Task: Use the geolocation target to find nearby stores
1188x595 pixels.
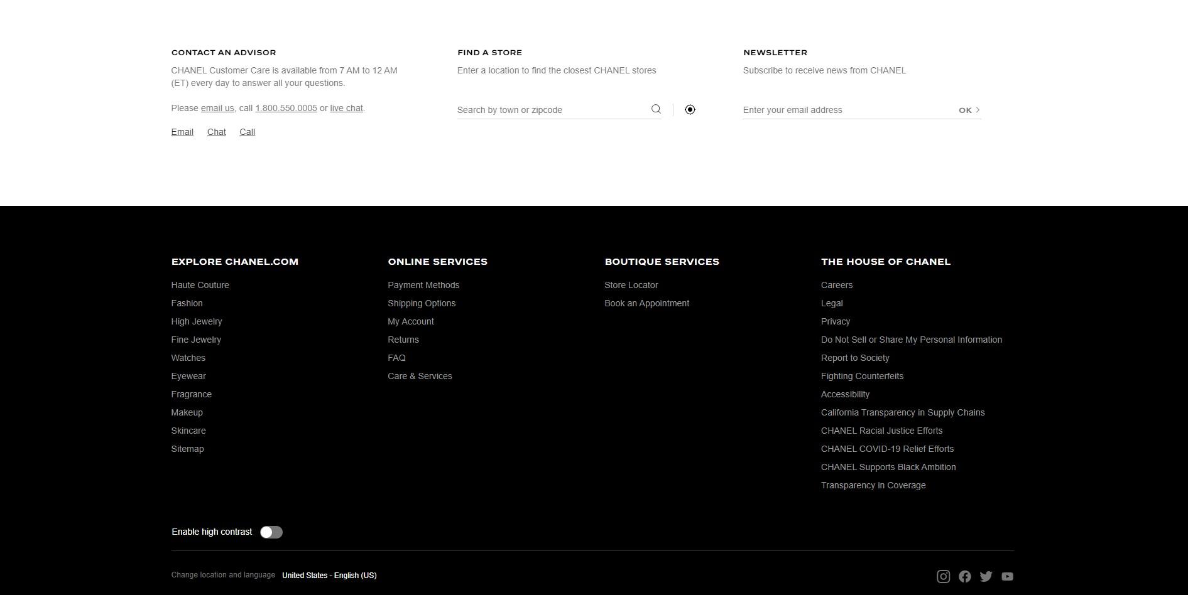Action: click(x=690, y=109)
